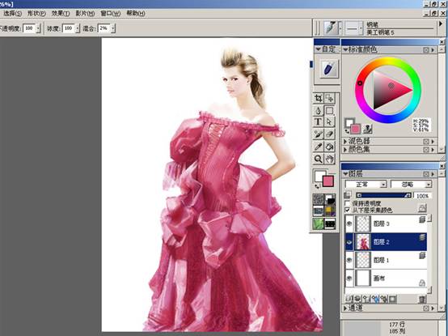Open the brush look selector
448x336 pixels.
tap(330, 223)
